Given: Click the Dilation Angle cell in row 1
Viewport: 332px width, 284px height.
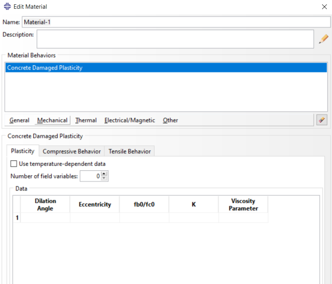Looking at the screenshot, I should (x=45, y=218).
